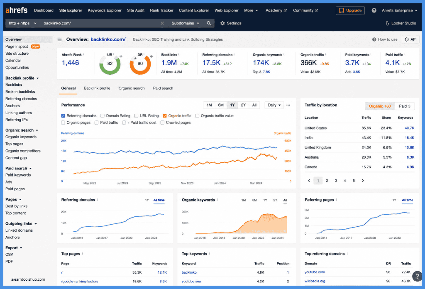Click info icon next to Backlinks metric
This screenshot has height=289, width=425.
[178, 54]
